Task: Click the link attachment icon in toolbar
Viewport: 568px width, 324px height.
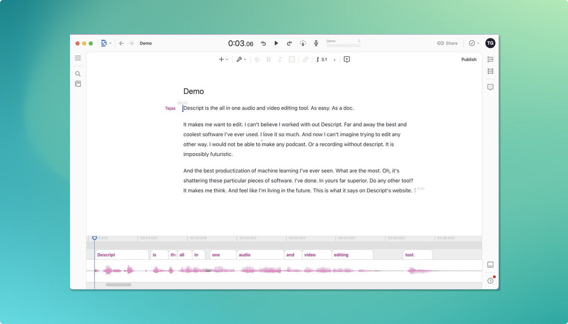Action: coord(305,59)
